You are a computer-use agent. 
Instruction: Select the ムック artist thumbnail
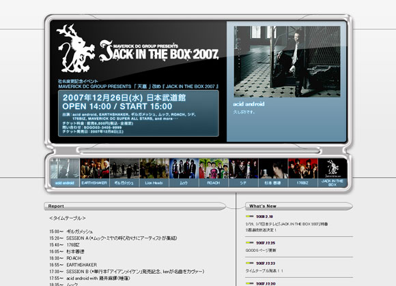point(184,172)
